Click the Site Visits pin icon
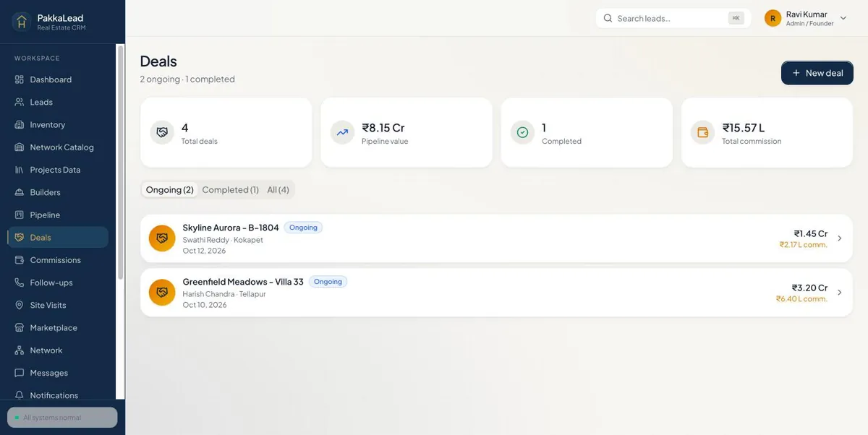The image size is (868, 435). [20, 305]
